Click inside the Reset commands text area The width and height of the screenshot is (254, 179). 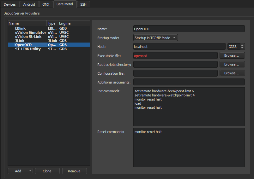click(x=189, y=148)
